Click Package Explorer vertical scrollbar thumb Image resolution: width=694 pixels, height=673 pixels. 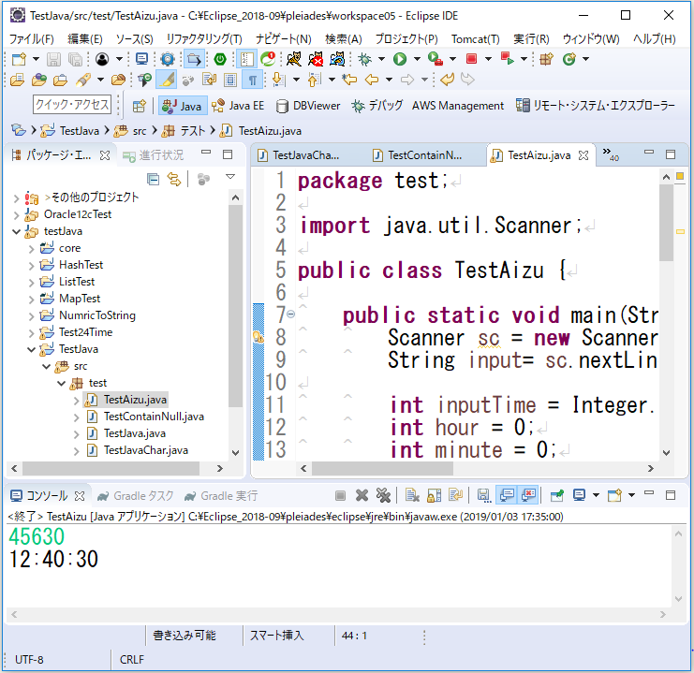tap(235, 305)
